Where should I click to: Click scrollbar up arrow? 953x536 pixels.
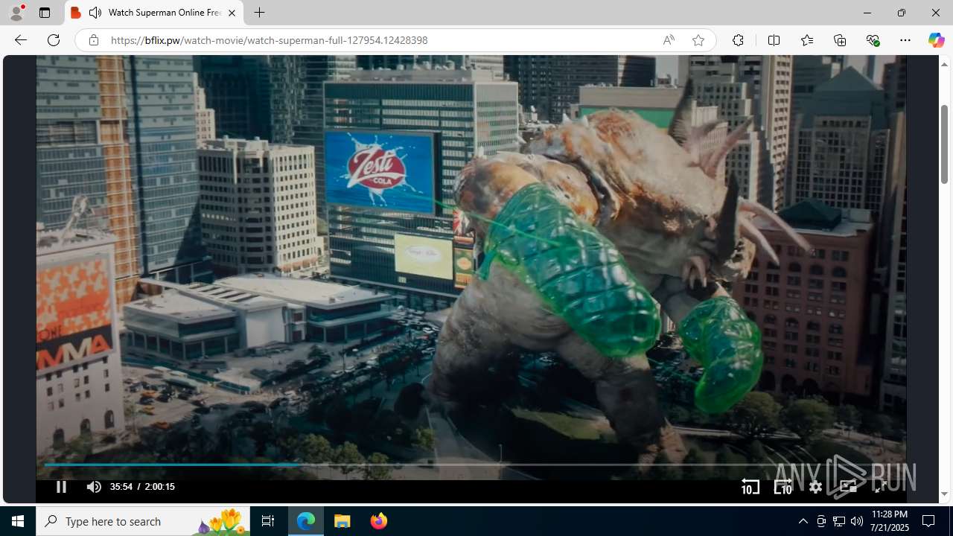pos(944,64)
